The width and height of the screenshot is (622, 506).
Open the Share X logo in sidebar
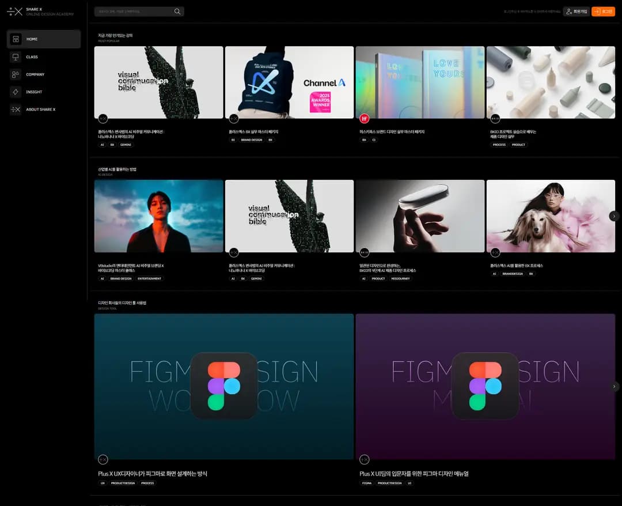click(40, 12)
